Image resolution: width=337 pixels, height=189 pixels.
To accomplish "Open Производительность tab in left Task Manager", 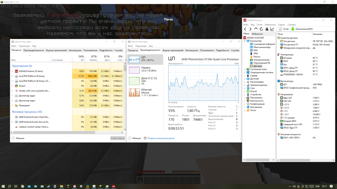I will coord(33,50).
